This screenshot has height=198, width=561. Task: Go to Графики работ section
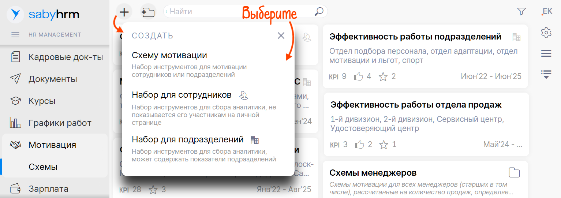click(60, 123)
